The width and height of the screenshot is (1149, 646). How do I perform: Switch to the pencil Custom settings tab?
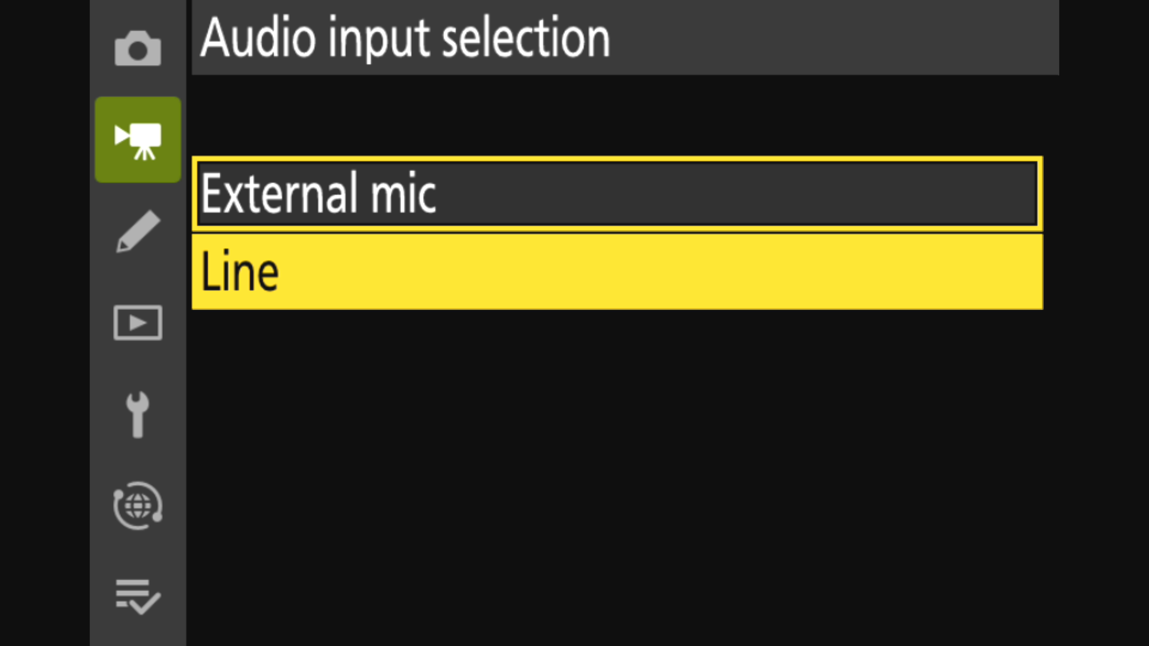137,231
